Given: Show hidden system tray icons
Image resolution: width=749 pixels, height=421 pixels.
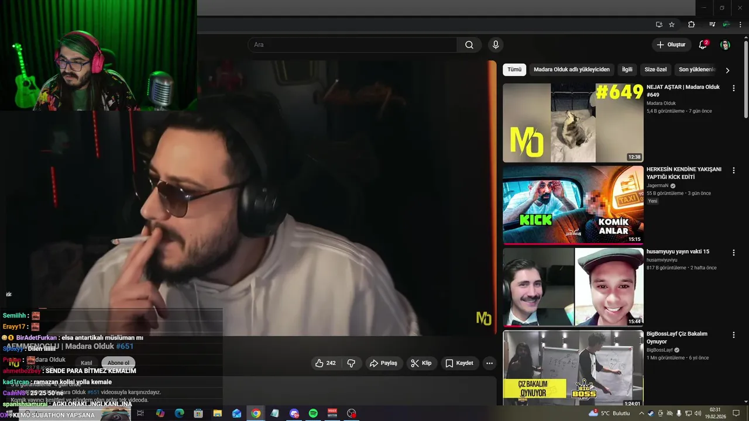Looking at the screenshot, I should (x=641, y=413).
